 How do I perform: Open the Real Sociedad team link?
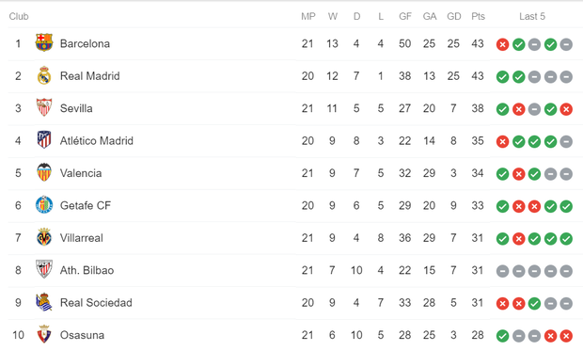coord(96,303)
